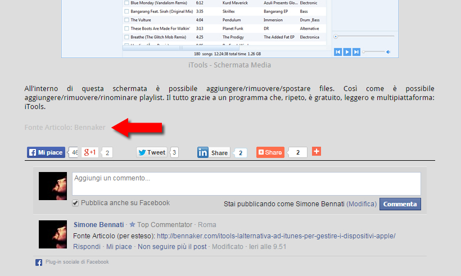Click the speaker volume icon in iTools
The width and height of the screenshot is (461, 276).
388,52
